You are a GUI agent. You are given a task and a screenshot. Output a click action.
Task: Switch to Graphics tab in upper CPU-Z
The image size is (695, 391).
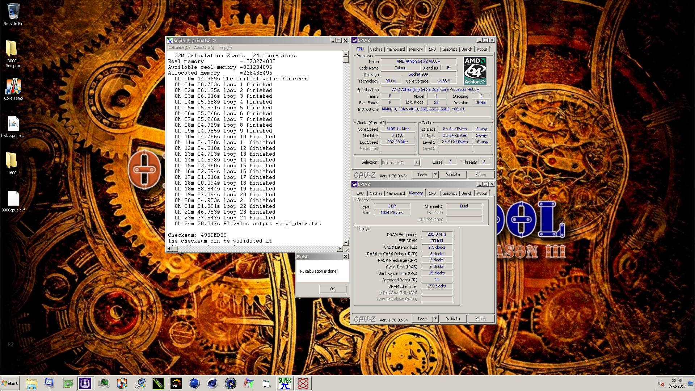450,49
